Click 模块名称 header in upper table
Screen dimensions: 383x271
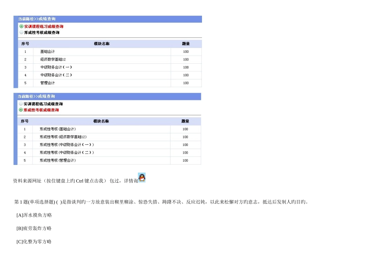(x=102, y=44)
